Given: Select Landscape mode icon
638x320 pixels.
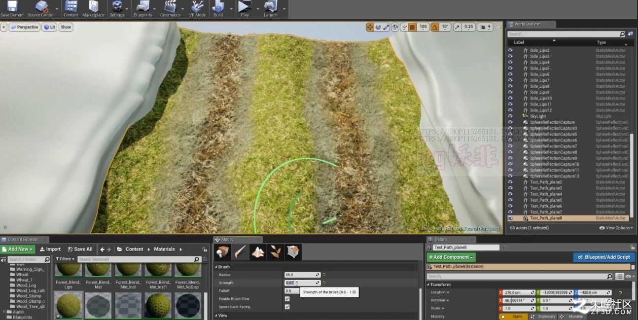Looking at the screenshot, I should [x=258, y=252].
